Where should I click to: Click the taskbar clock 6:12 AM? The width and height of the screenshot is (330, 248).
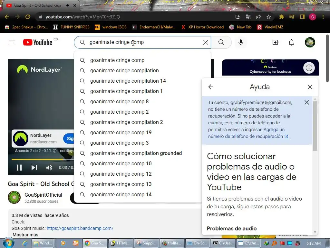click(314, 243)
